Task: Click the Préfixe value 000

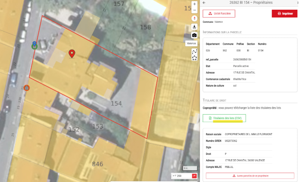Action: coord(239,50)
